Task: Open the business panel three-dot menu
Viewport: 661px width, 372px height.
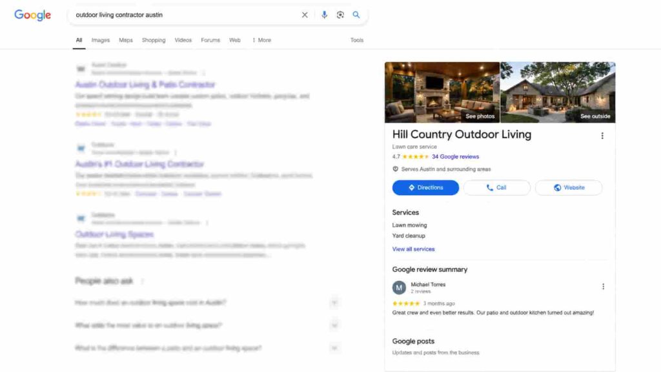Action: 602,136
